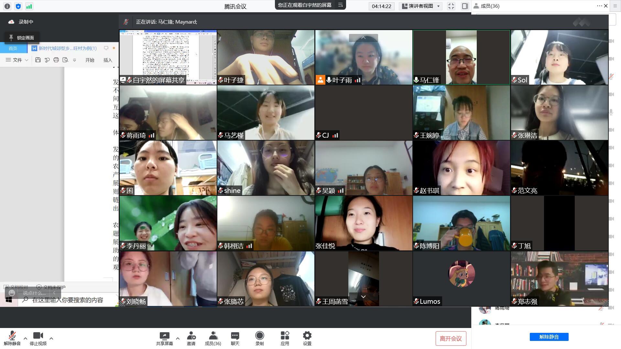Screen dimensions: 621x349
Task: Expand the audio options arrow
Action: click(26, 338)
